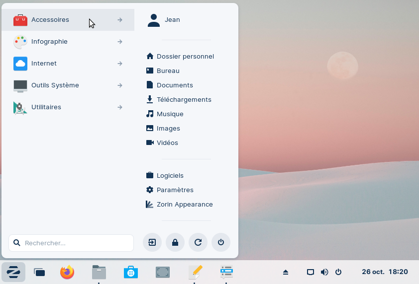Click the log out button in menu
The height and width of the screenshot is (284, 419).
152,243
